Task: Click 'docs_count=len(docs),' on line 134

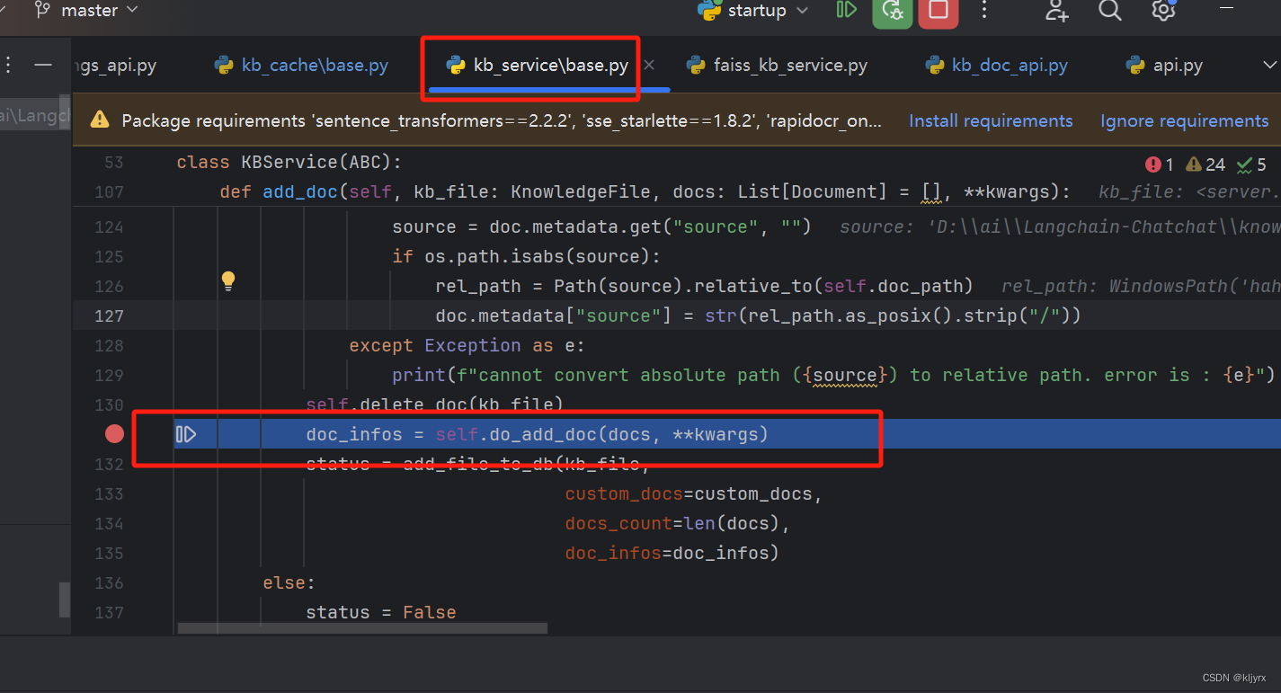Action: point(677,523)
